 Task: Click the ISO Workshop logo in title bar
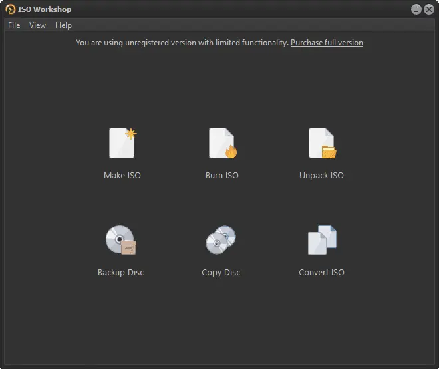click(x=11, y=9)
